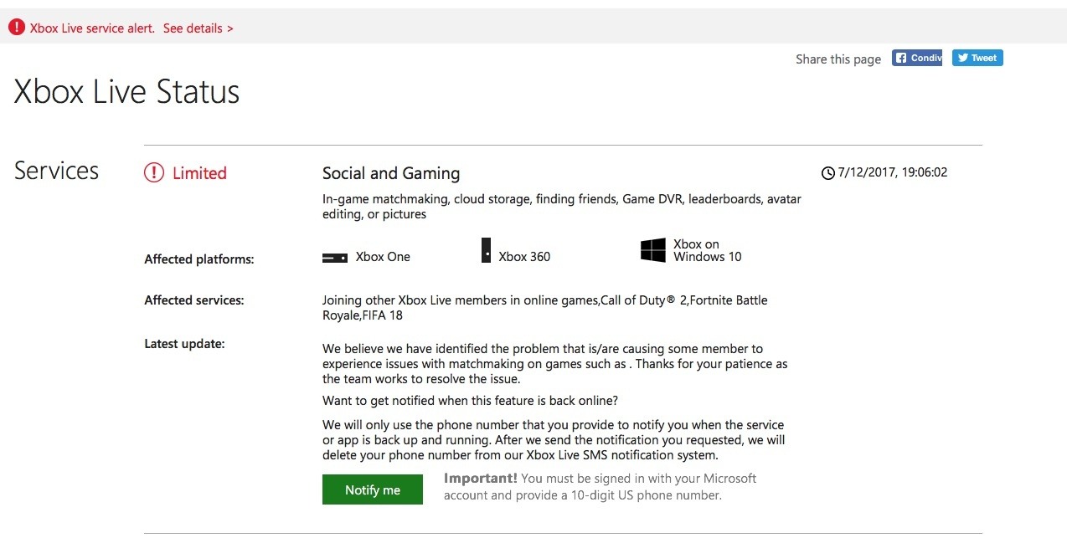The image size is (1067, 538).
Task: Open the 'See details >' alert link
Action: point(198,28)
